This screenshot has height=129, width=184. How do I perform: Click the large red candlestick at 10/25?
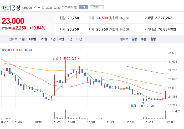pyautogui.click(x=54, y=85)
